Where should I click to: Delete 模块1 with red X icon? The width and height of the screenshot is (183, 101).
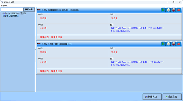click(179, 44)
